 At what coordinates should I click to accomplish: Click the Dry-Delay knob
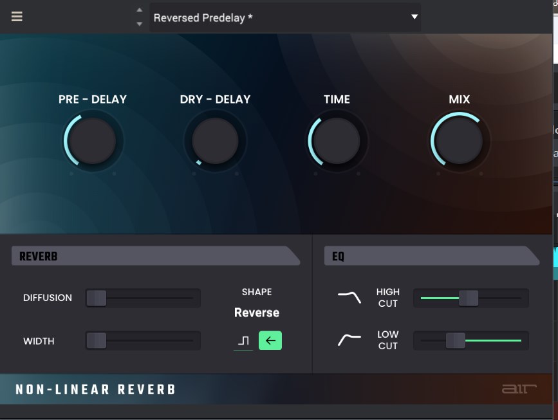point(215,141)
